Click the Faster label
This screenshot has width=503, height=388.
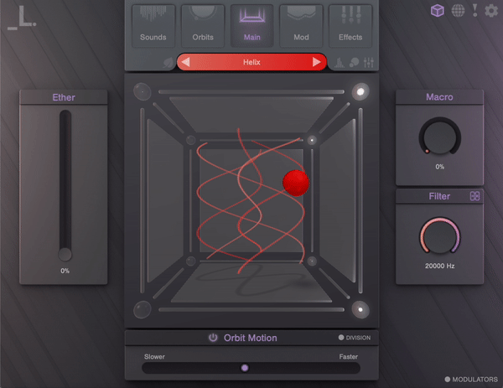(349, 357)
